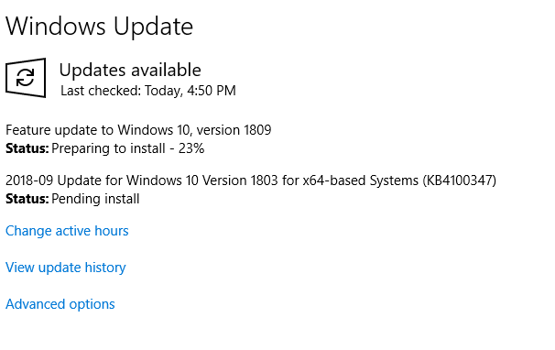The width and height of the screenshot is (555, 350).
Task: Open View update history
Action: [x=65, y=268]
